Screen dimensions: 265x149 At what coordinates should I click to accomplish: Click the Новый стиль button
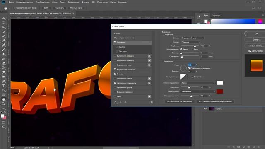click(x=256, y=46)
